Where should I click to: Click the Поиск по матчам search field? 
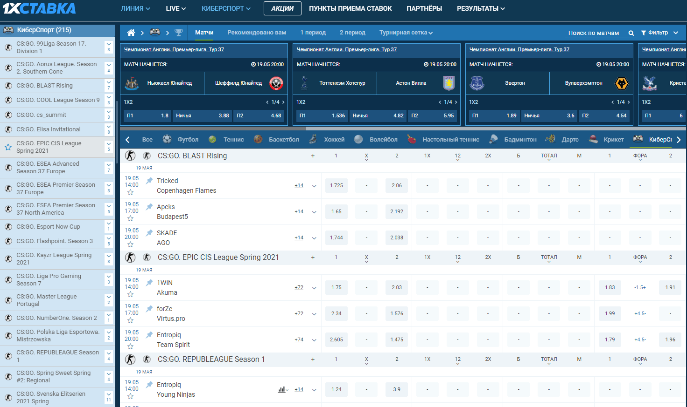pyautogui.click(x=594, y=33)
